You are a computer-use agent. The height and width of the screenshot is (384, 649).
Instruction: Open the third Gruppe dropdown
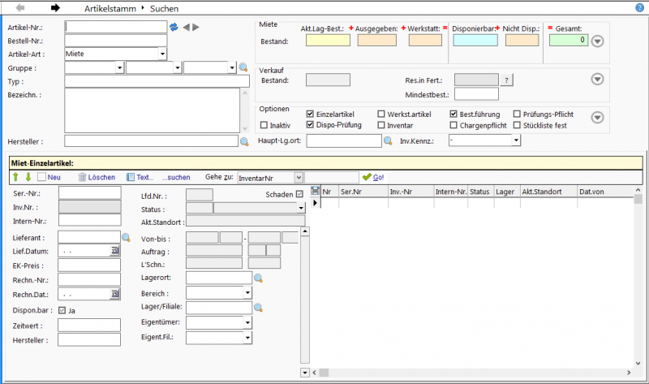(x=232, y=67)
